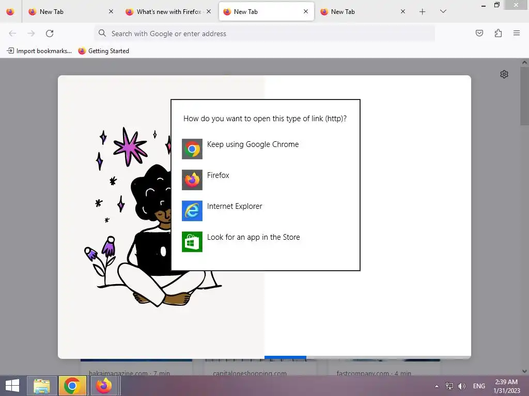529x396 pixels.
Task: Close the What's new with Firefox tab
Action: coord(209,11)
